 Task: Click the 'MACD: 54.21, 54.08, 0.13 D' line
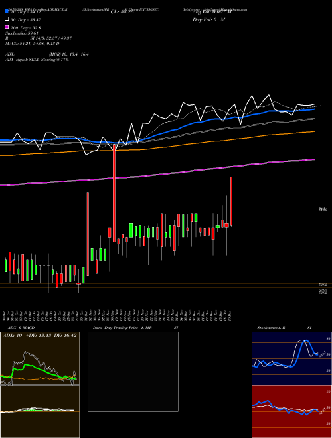point(32,44)
